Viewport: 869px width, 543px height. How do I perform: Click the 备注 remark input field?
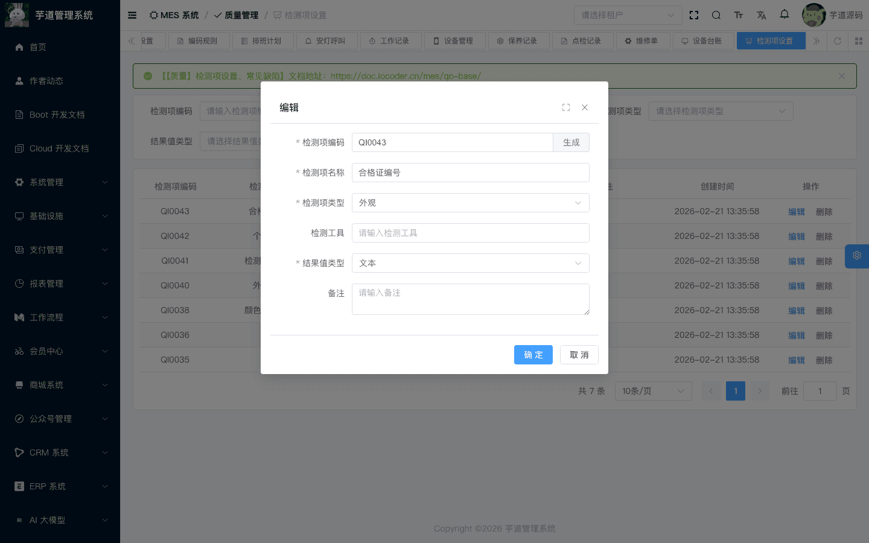tap(471, 299)
